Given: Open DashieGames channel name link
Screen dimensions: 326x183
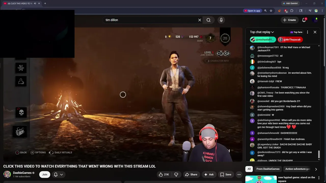Looking at the screenshot, I should click(22, 173).
